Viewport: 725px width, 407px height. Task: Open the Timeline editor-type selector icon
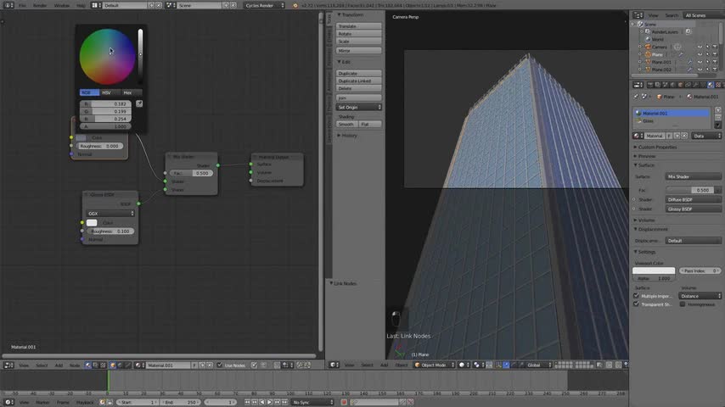[x=8, y=403]
